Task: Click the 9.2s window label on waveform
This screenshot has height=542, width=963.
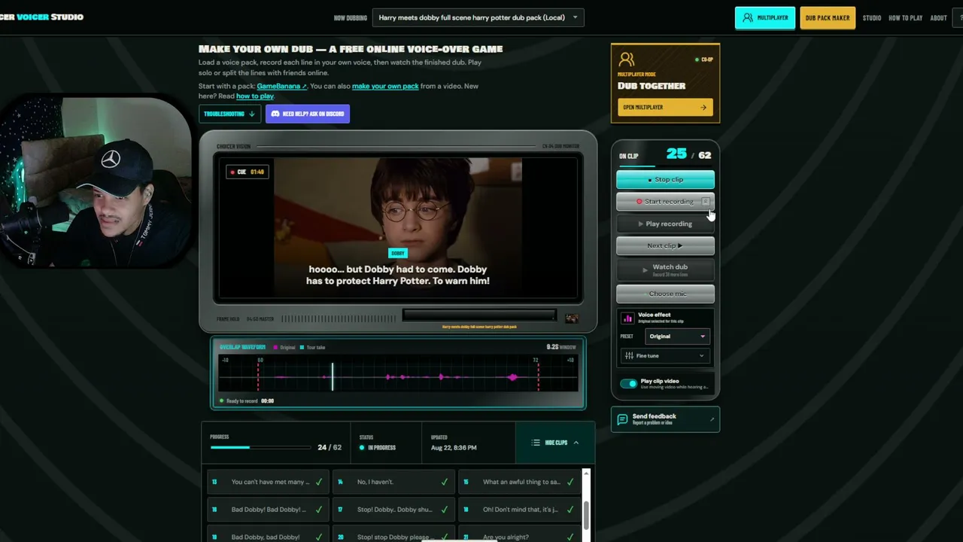Action: click(x=561, y=347)
